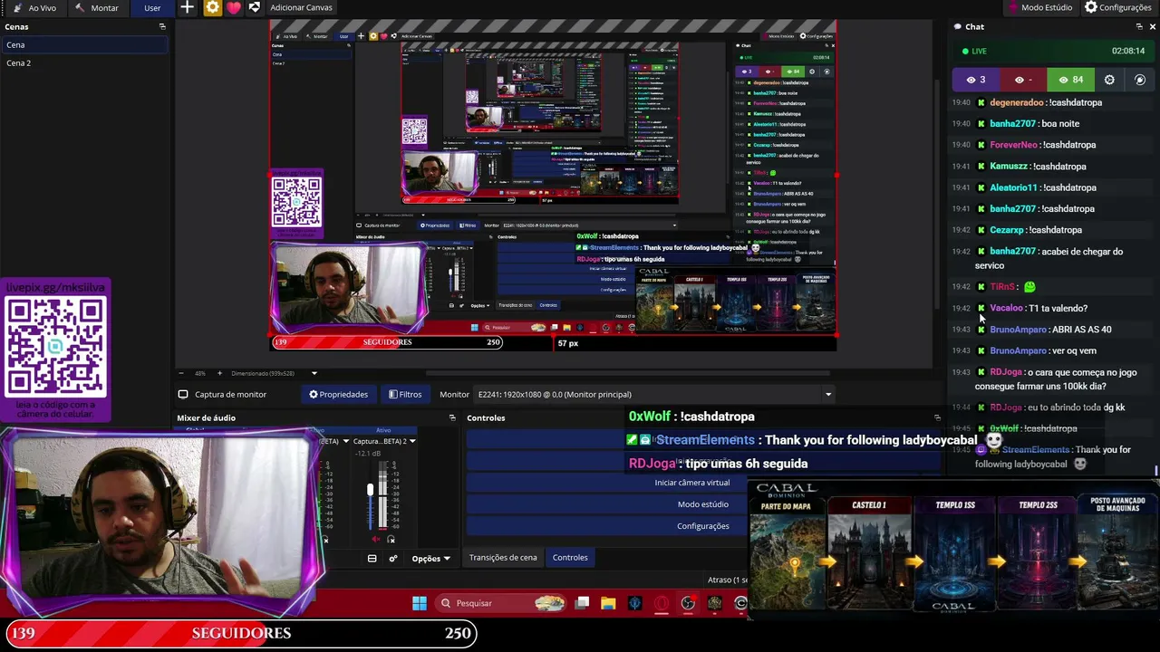Expand the Opções dropdown in mixer
The height and width of the screenshot is (652, 1160).
tap(430, 559)
